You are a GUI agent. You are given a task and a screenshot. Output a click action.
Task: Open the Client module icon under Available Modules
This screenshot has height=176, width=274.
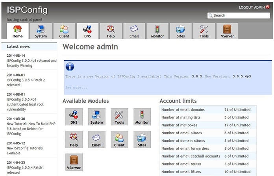[119, 139]
